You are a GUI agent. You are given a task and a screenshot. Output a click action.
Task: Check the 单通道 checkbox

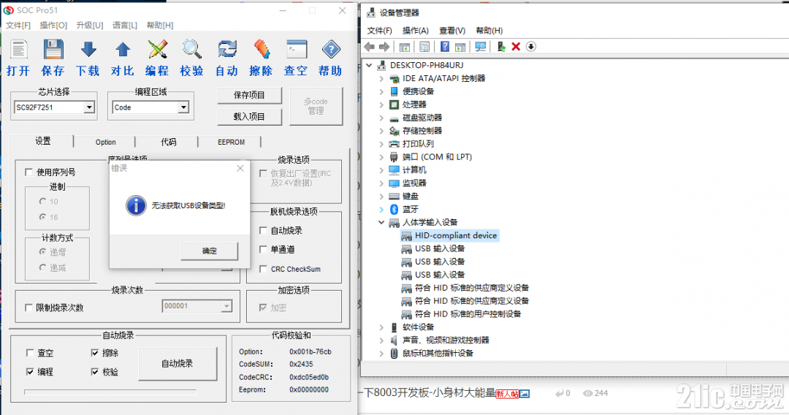coord(263,249)
